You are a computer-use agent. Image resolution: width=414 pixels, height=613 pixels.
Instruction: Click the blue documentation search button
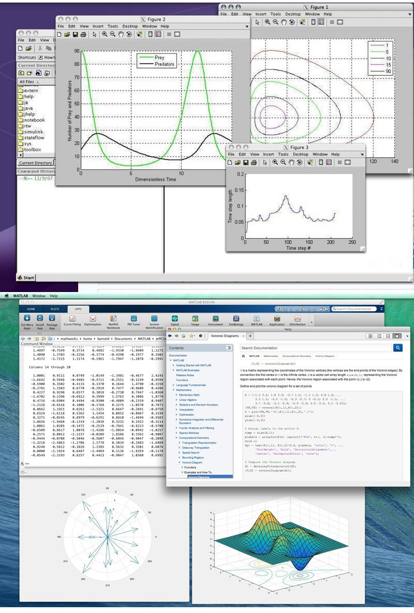398,348
